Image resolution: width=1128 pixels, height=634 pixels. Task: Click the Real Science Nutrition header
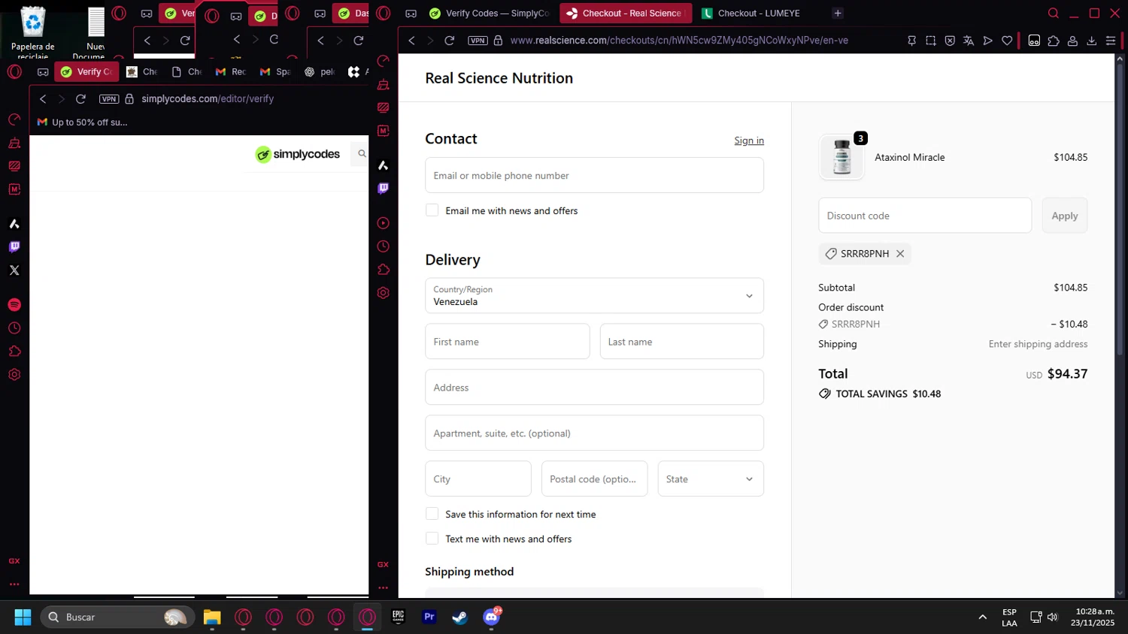click(499, 78)
